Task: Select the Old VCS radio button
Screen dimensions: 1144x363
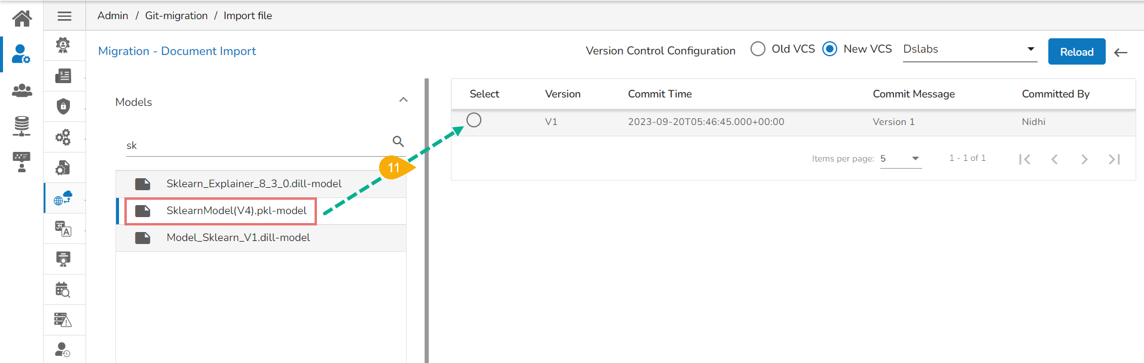Action: tap(758, 49)
